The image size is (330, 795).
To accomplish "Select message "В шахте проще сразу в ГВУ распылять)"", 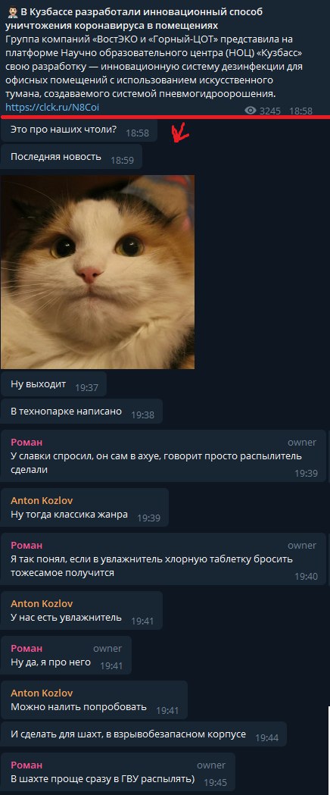I will 118,773.
